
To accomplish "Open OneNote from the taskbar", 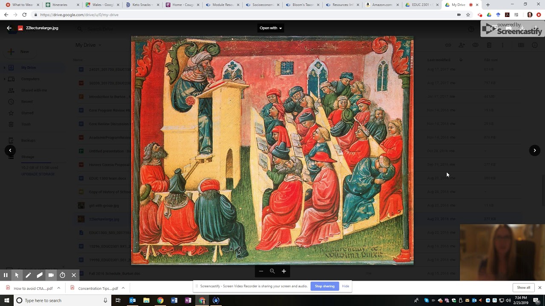I will (x=188, y=300).
